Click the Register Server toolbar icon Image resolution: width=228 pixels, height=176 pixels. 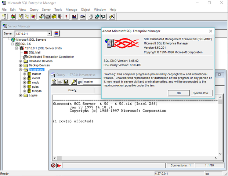(x=4, y=16)
